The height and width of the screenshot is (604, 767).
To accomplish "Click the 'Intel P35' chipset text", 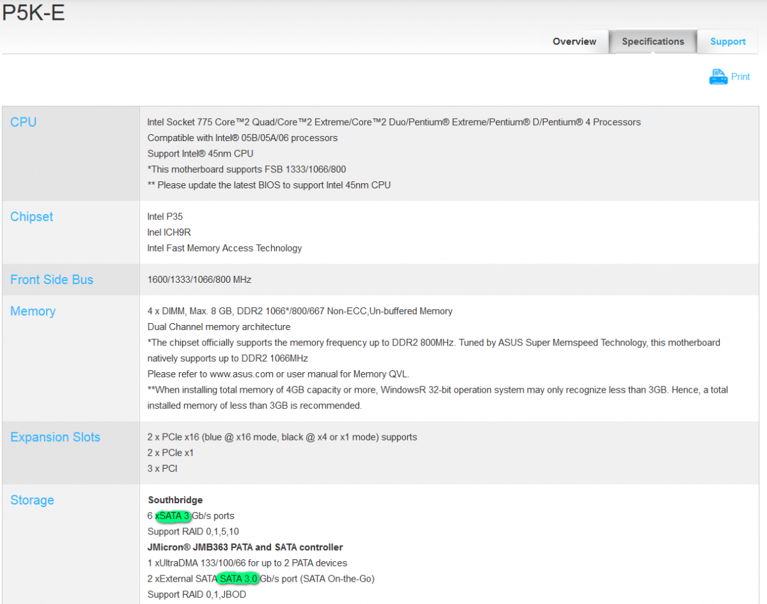I will (x=165, y=216).
